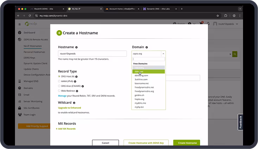
Task: Click the hamburger menu icon
Action: 20,24
